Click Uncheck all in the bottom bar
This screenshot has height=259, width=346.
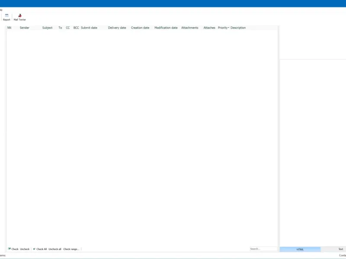(55, 249)
